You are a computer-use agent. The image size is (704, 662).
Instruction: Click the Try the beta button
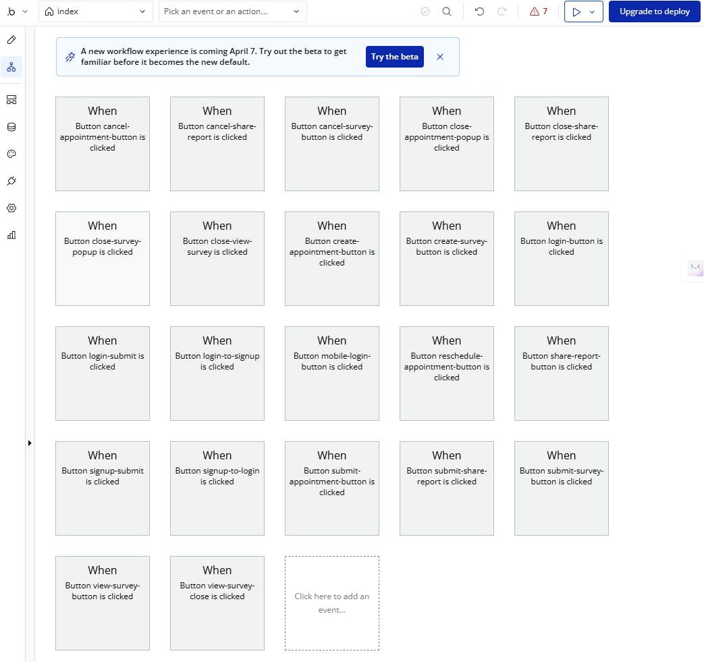[395, 57]
